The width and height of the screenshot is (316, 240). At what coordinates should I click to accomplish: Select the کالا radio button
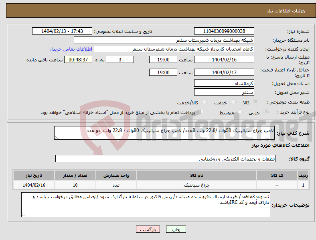tap(255, 102)
